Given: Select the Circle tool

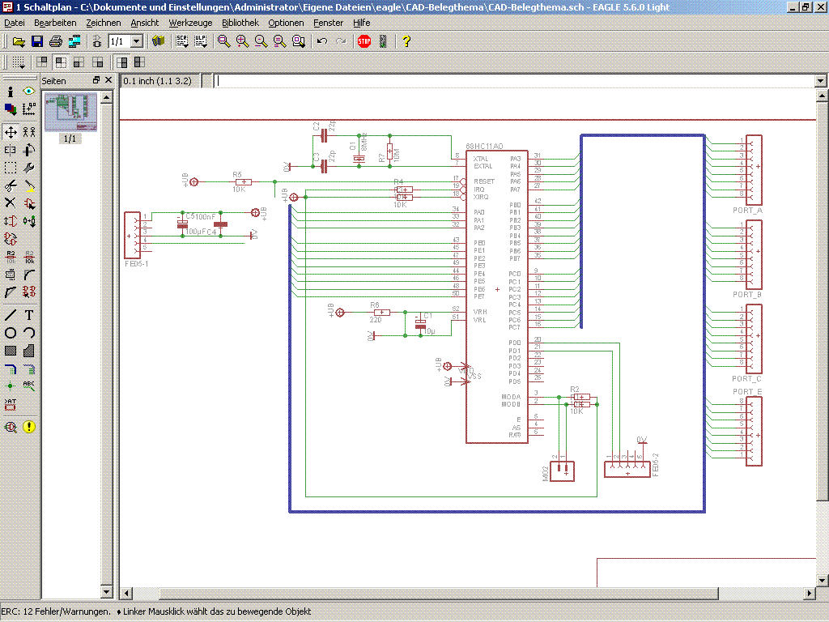Looking at the screenshot, I should tap(11, 333).
